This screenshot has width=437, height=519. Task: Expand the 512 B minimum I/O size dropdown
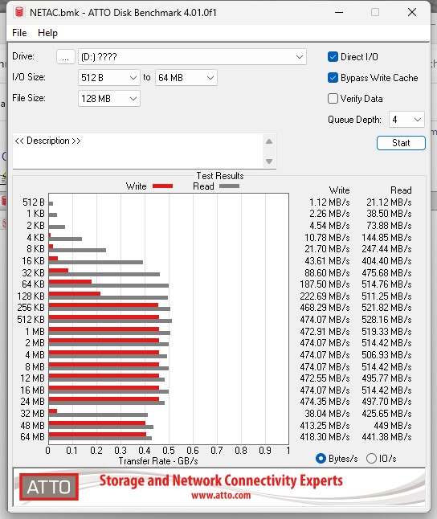[109, 78]
